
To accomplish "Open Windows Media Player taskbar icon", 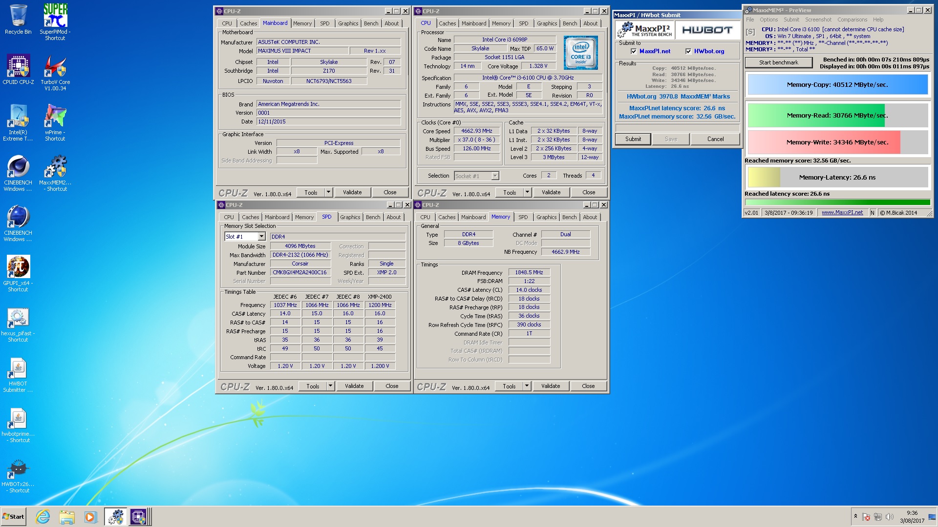I will tap(90, 517).
